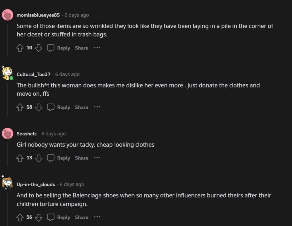Upvote Up-in-the_clouds' Balenciaga comment
Image resolution: width=292 pixels, height=226 pixels.
point(20,217)
